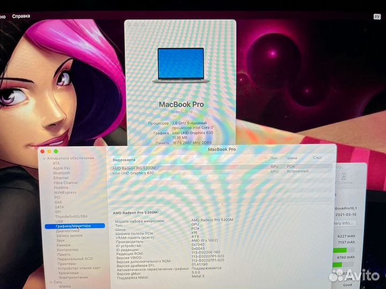Select SAS in the sidebar
Screen dimensions: 386x289
tap(58, 202)
